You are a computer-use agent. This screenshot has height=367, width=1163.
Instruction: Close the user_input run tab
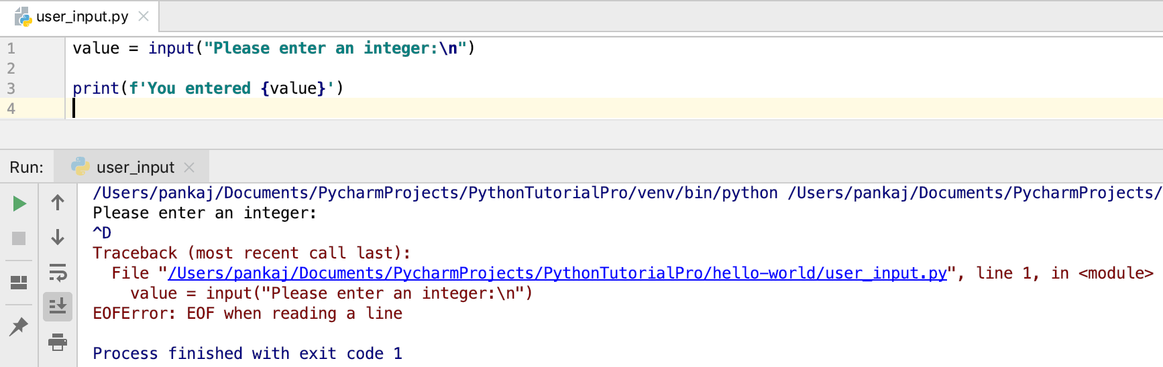click(x=189, y=167)
